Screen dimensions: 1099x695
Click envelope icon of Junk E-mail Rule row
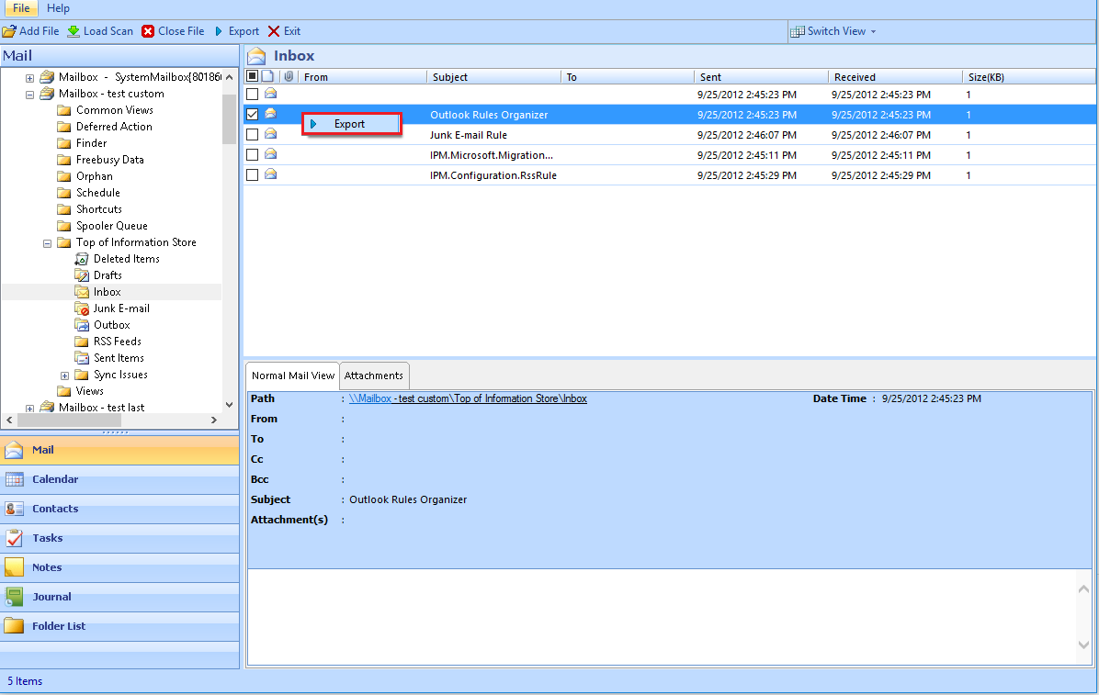270,134
